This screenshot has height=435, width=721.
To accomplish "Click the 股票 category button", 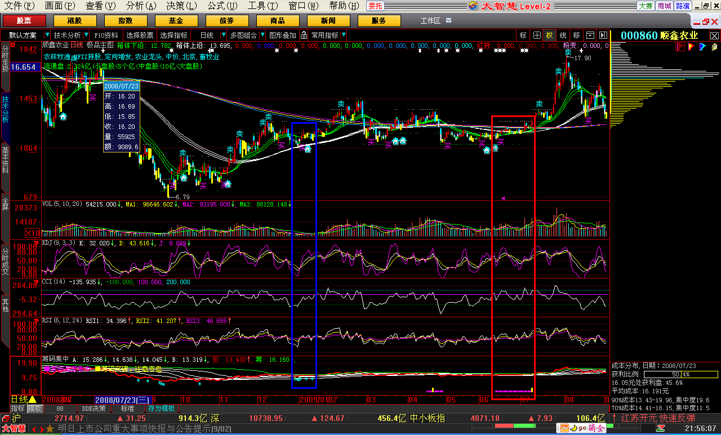I will click(24, 21).
